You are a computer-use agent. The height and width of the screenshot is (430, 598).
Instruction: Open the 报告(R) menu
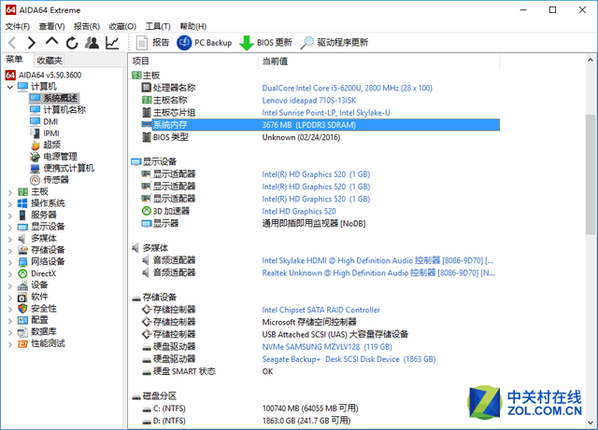[87, 26]
